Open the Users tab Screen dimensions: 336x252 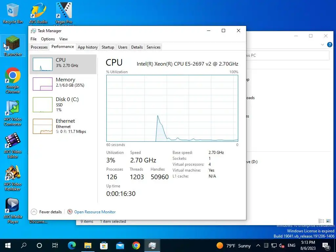123,47
